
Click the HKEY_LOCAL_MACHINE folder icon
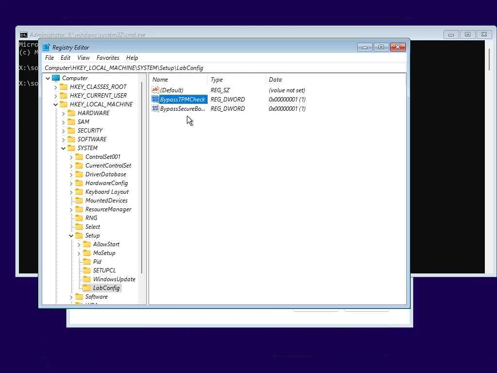(64, 104)
